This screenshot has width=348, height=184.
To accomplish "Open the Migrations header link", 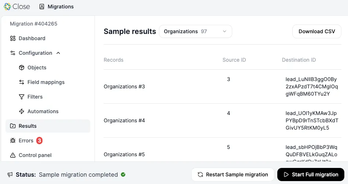I will (x=60, y=7).
